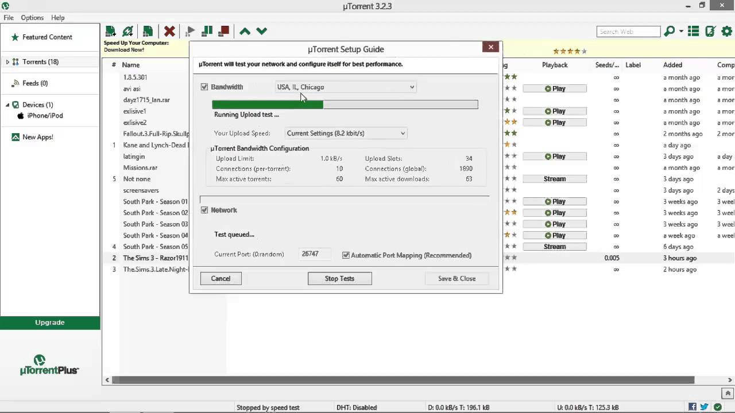This screenshot has width=735, height=413.
Task: Collapse the Devices (1) tree node
Action: click(7, 105)
